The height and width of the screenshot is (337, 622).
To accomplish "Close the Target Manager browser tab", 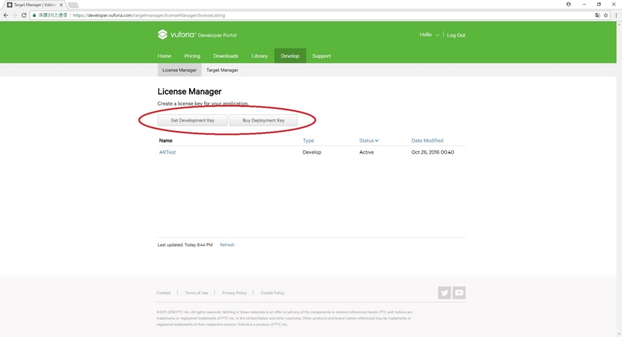I will click(x=61, y=5).
